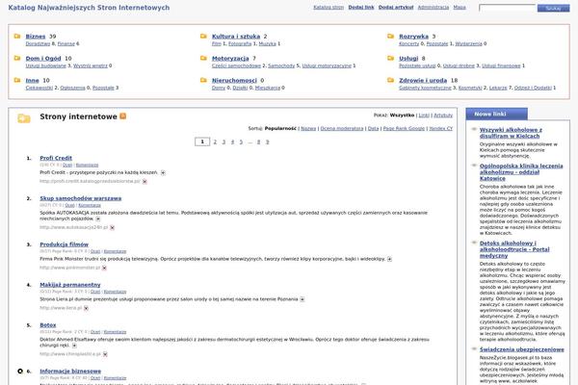Viewport: 578px width, 385px height.
Task: Open the Informacje biznesowe listing
Action: [70, 372]
